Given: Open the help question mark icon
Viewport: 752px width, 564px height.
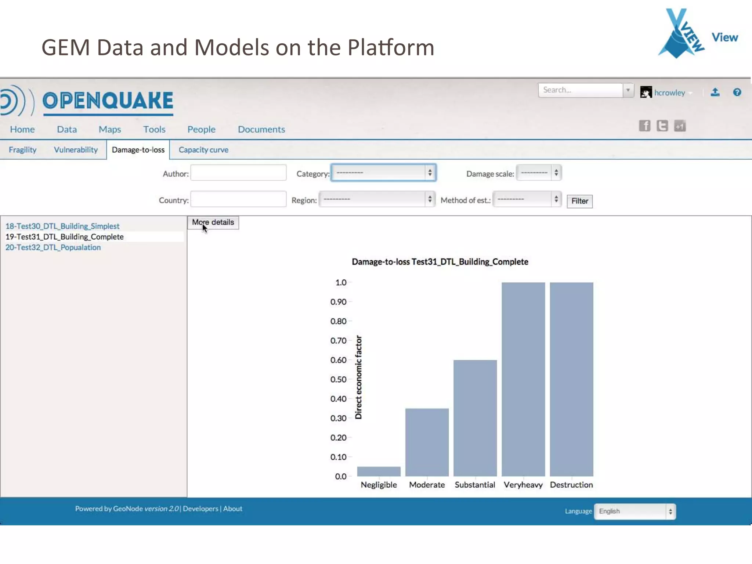Looking at the screenshot, I should coord(737,92).
